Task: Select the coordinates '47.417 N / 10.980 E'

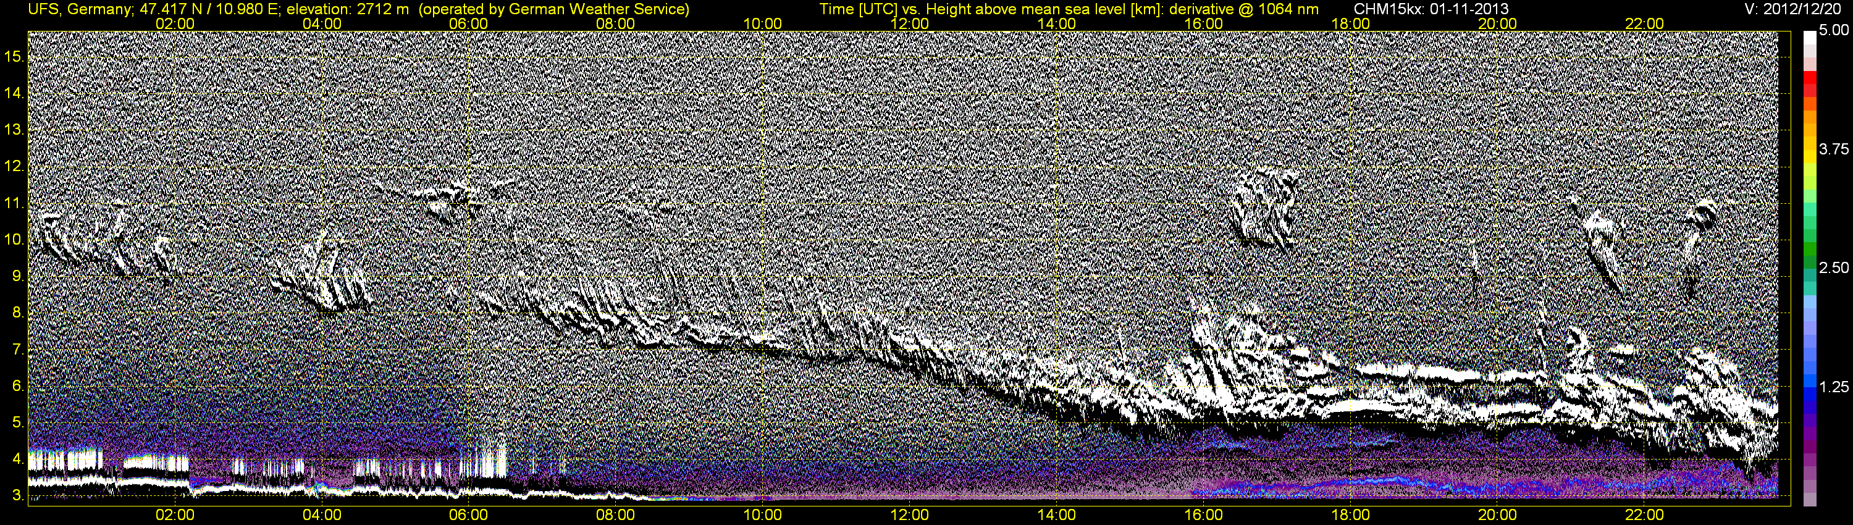Action: (x=208, y=9)
